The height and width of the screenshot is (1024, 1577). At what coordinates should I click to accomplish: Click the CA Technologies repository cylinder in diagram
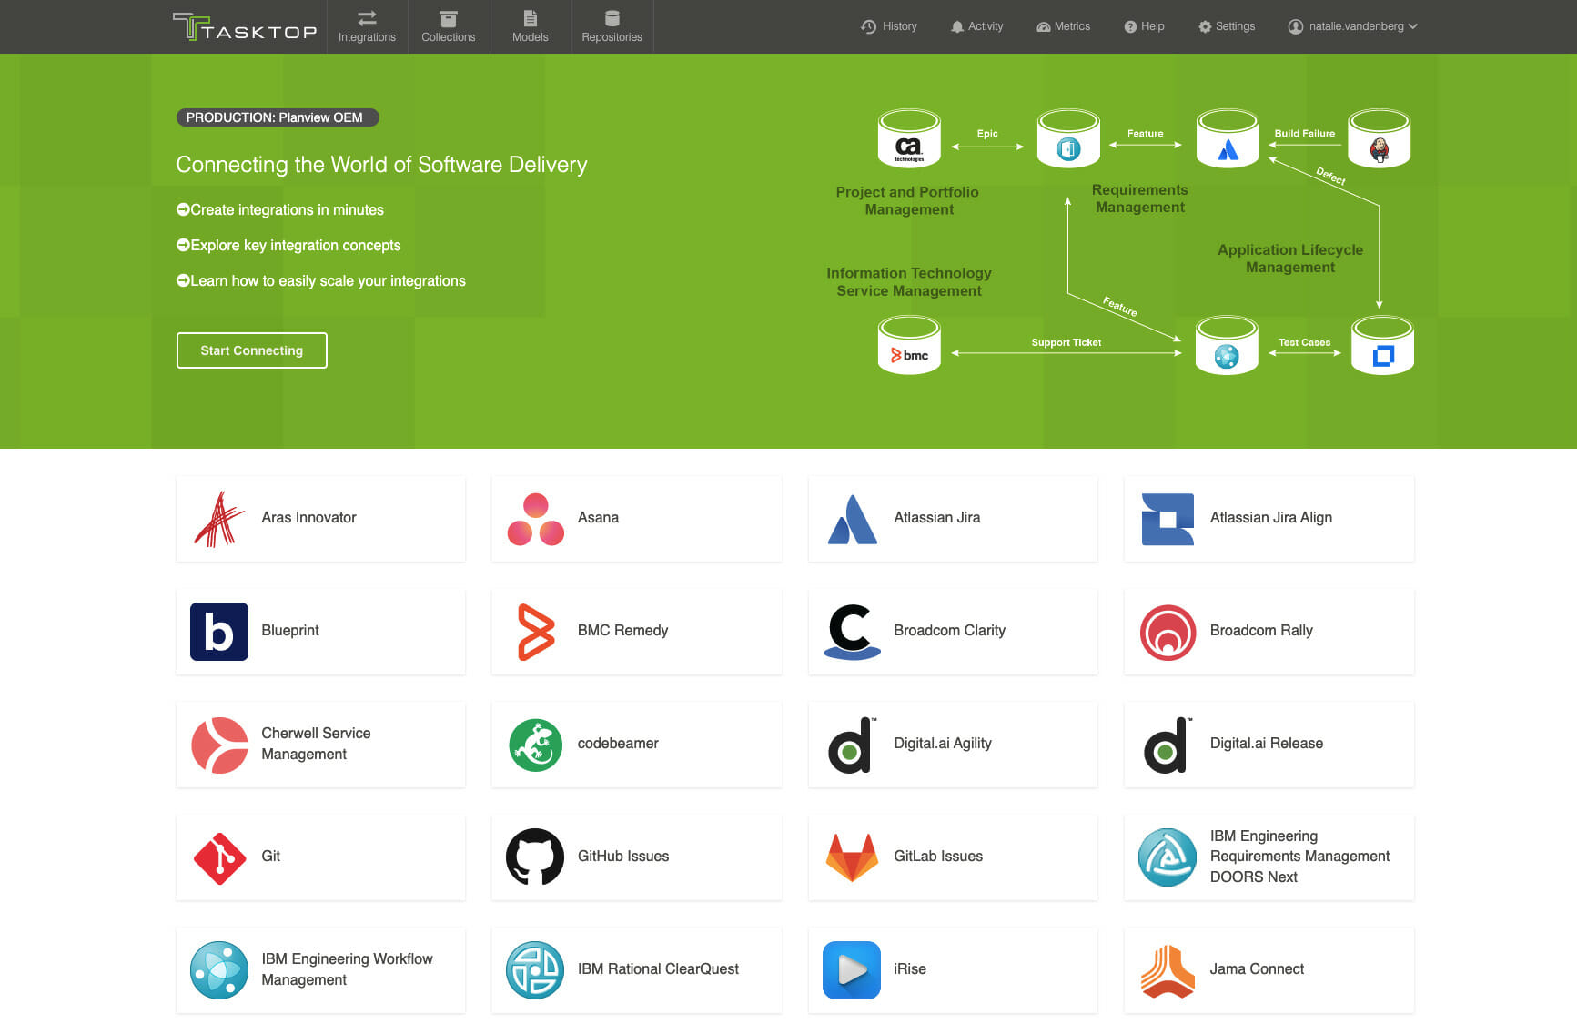[x=909, y=138]
